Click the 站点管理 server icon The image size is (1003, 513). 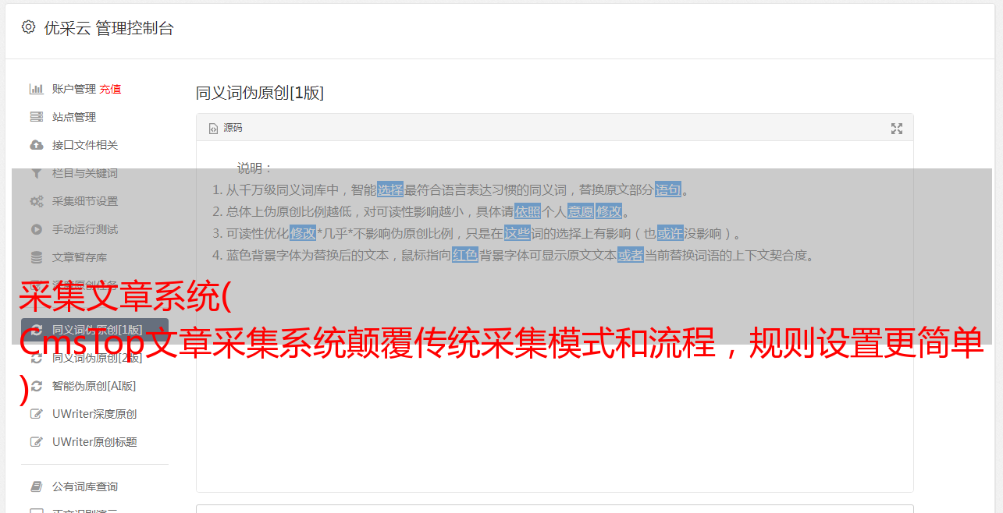pyautogui.click(x=36, y=117)
